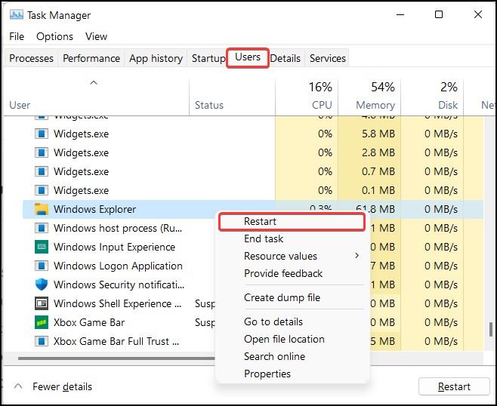This screenshot has height=406, width=497.
Task: Click the horizontal scrollbar at bottom
Action: pos(113,358)
